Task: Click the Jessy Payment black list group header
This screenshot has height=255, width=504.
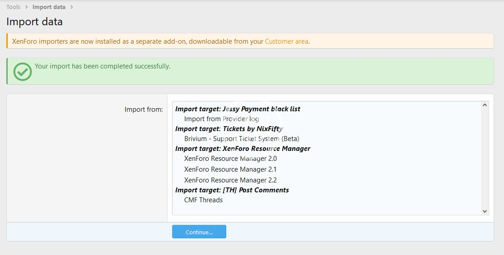Action: tap(238, 109)
